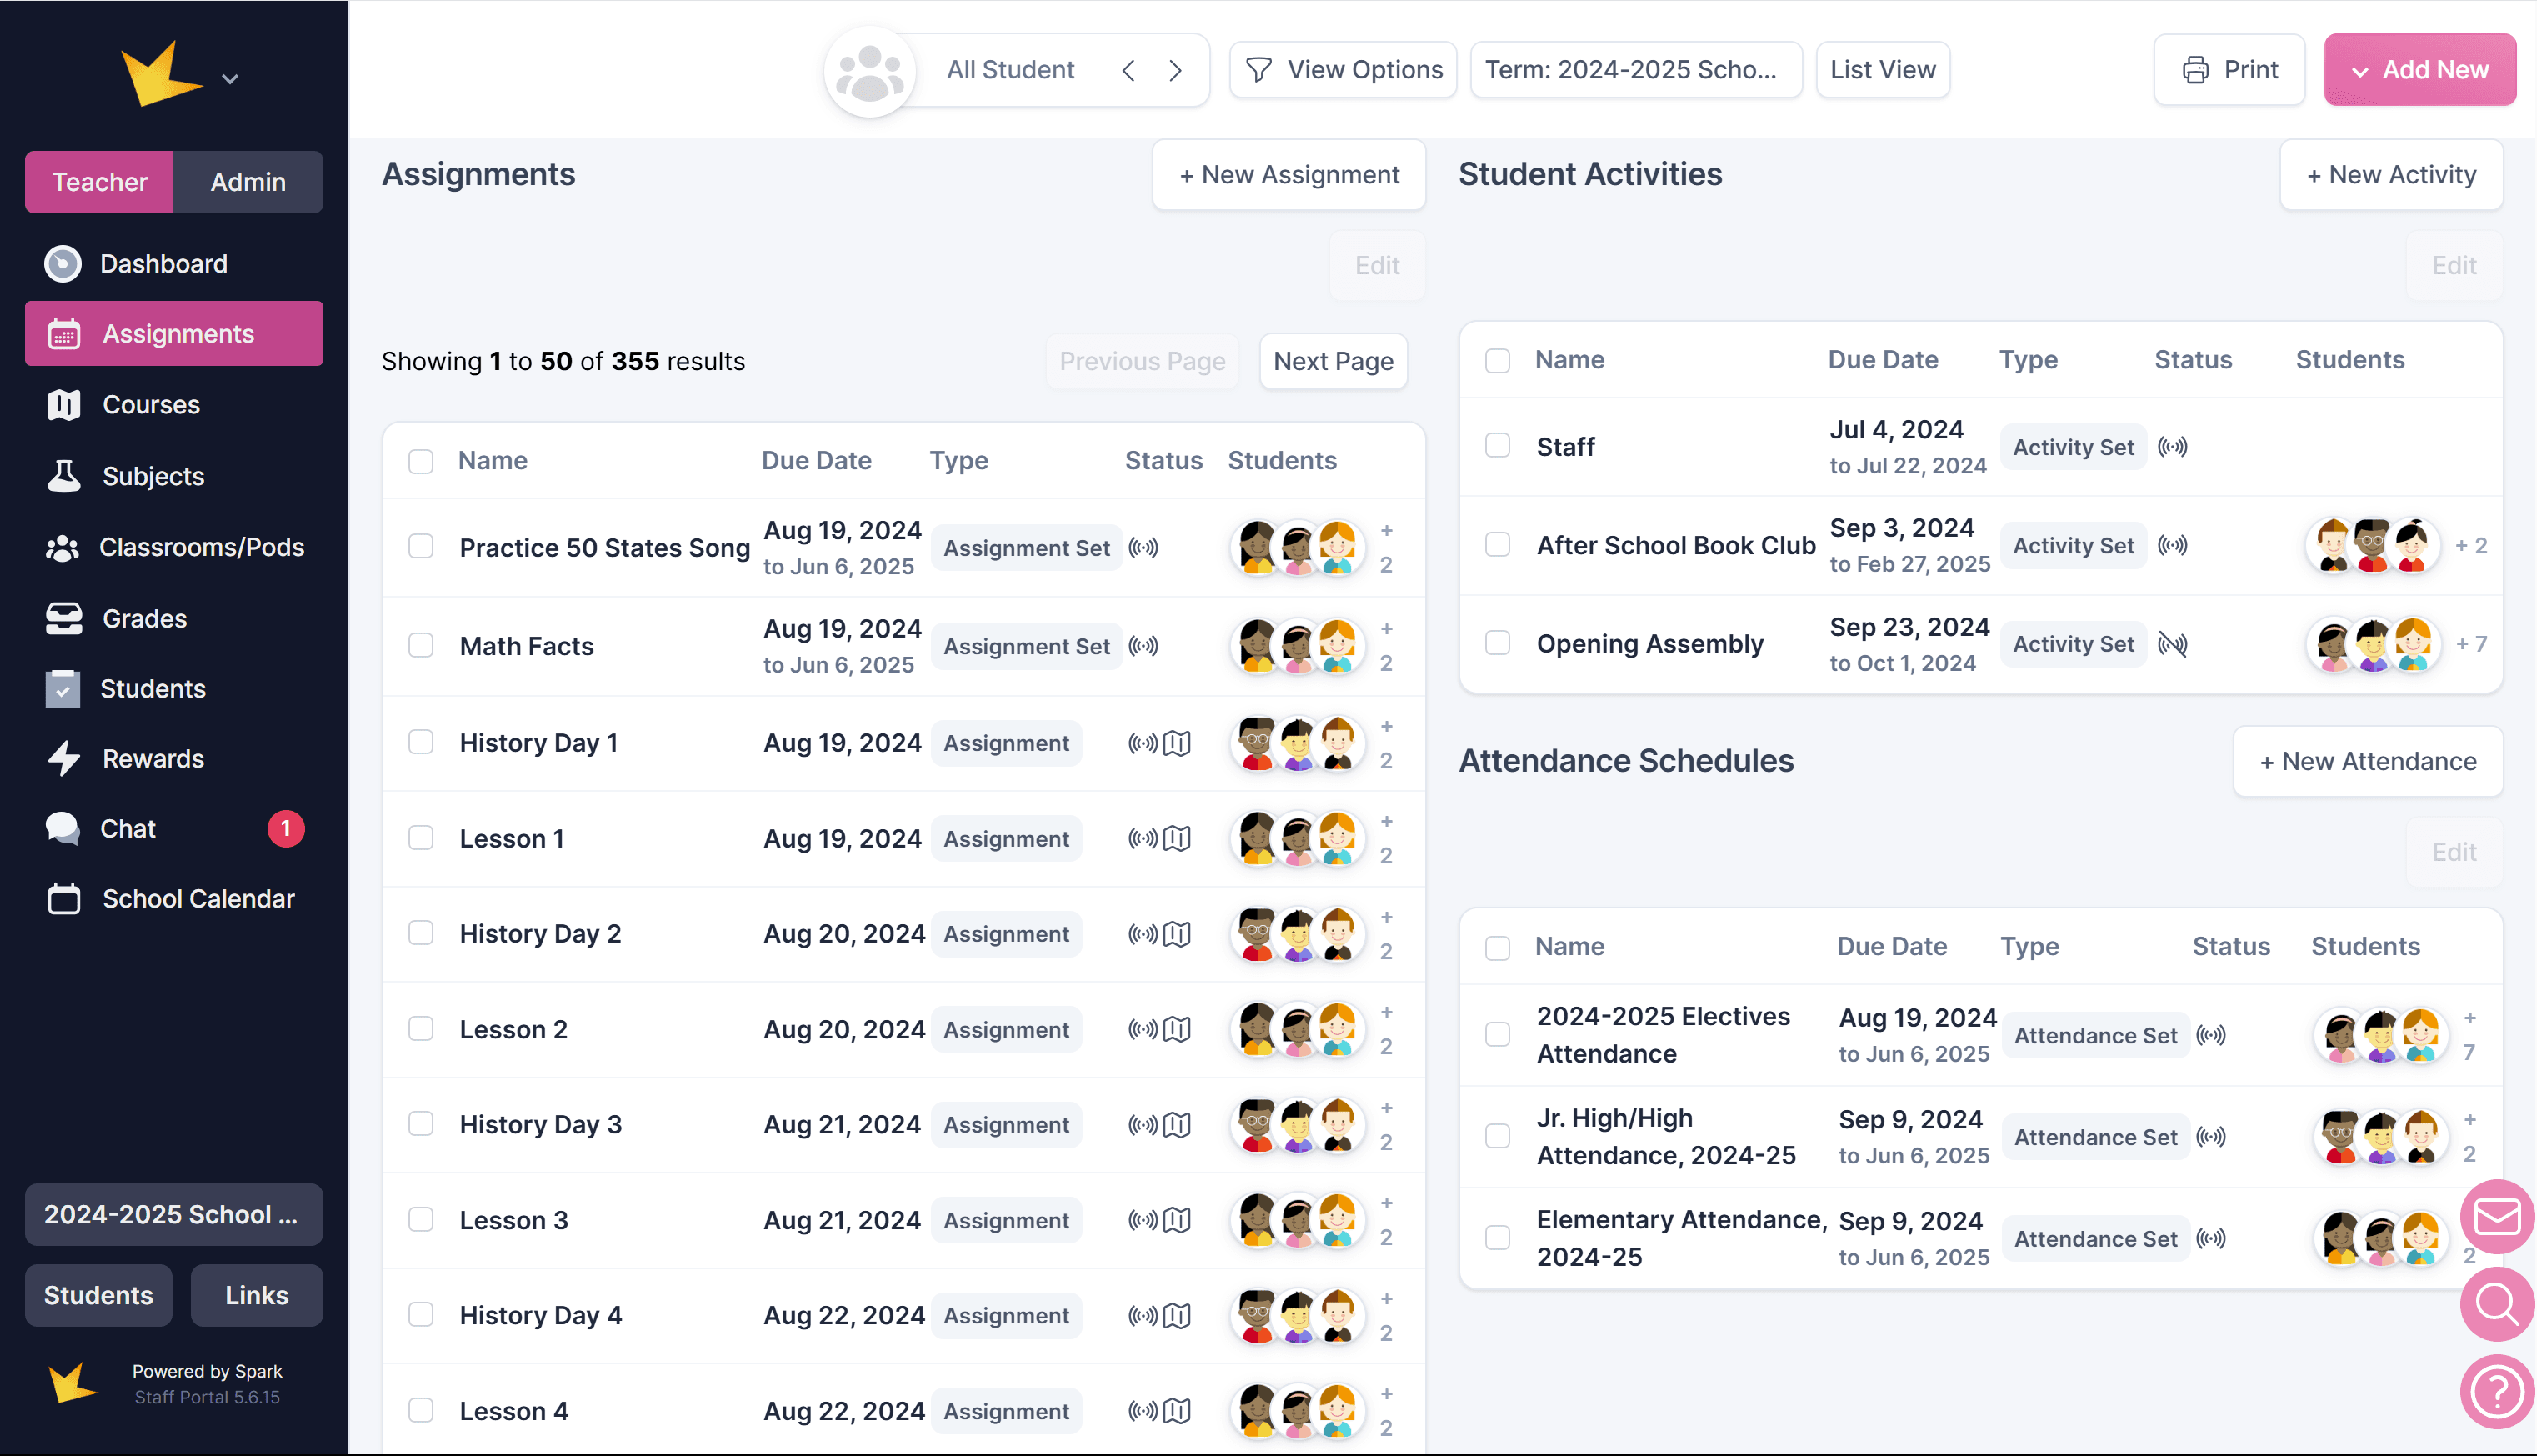Open Grades in the sidebar menu
Viewport: 2537px width, 1456px height.
144,618
